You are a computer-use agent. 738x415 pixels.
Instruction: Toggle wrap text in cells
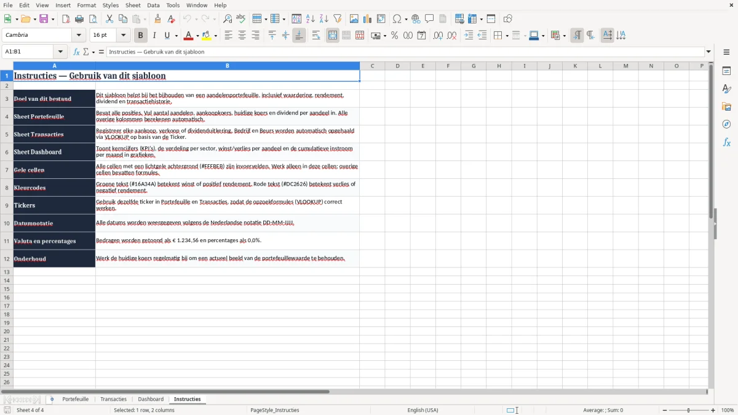coord(315,36)
